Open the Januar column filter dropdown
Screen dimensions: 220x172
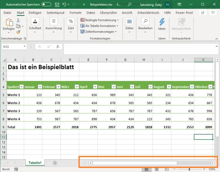40,87
